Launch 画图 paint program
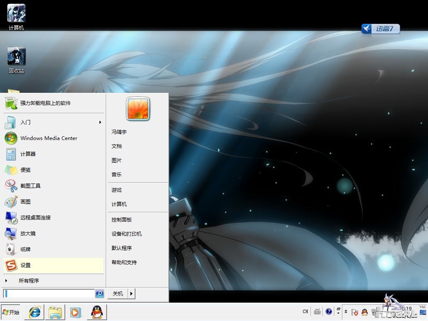 25,202
